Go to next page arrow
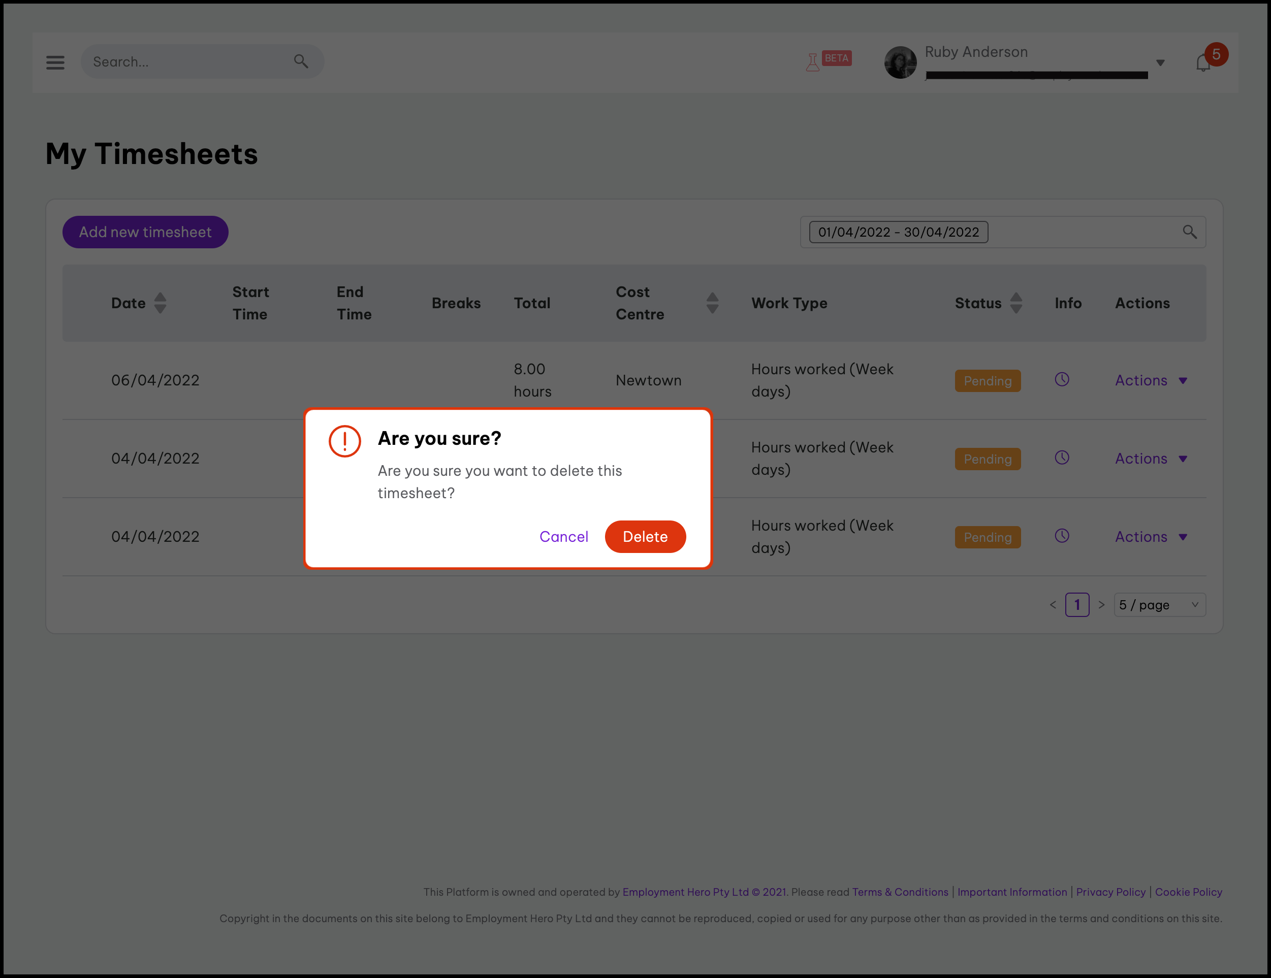Viewport: 1271px width, 978px height. pyautogui.click(x=1101, y=605)
